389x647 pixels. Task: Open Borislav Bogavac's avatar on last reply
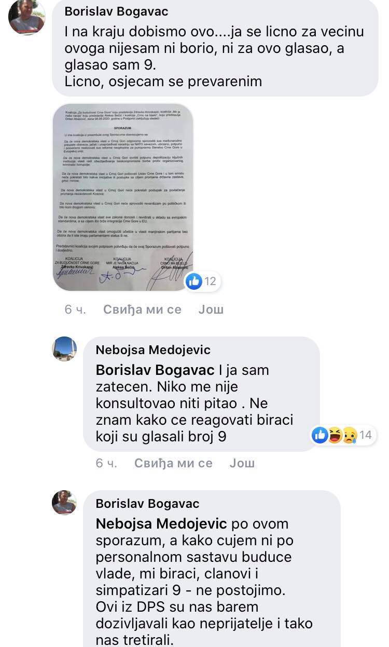coord(64,502)
